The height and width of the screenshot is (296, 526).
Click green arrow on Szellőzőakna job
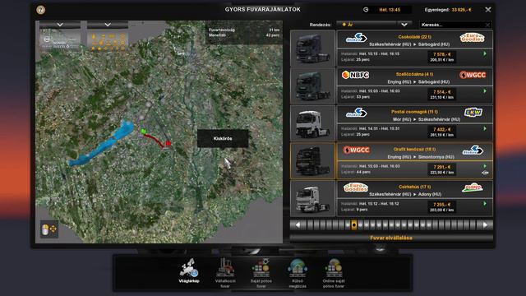pos(485,91)
